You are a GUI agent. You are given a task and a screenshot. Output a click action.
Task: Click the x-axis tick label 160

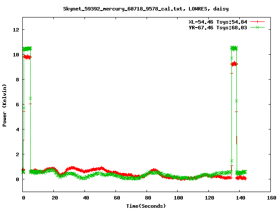(x=272, y=198)
